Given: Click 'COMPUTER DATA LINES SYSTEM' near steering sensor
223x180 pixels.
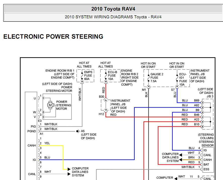Looking at the screenshot, I should coord(170,157).
